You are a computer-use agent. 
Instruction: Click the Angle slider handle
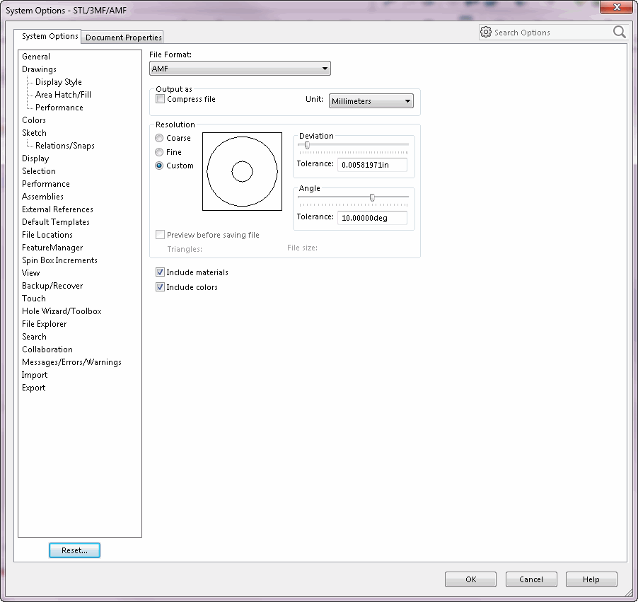point(372,197)
